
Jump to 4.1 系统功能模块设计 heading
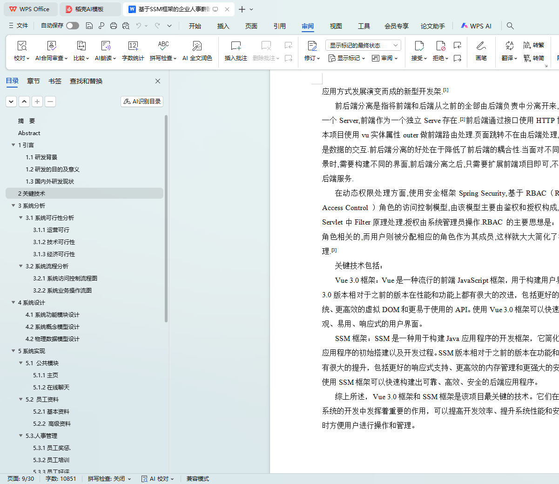click(52, 314)
